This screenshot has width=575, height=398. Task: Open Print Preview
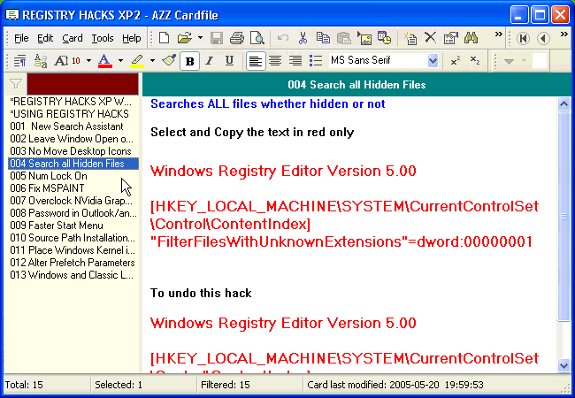[x=257, y=38]
